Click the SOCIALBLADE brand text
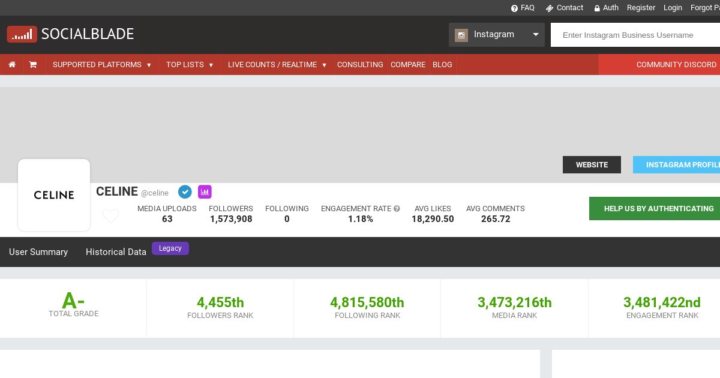 coord(88,34)
